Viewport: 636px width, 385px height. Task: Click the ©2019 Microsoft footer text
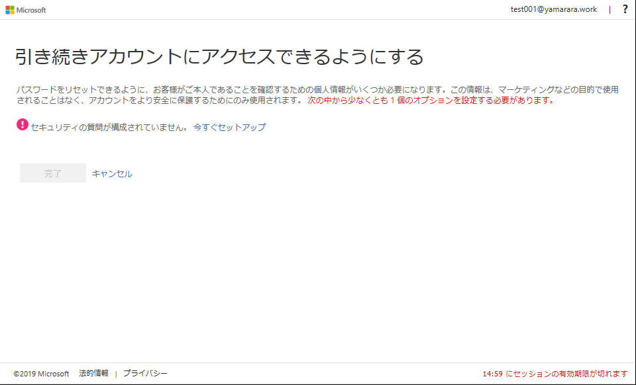tap(41, 374)
